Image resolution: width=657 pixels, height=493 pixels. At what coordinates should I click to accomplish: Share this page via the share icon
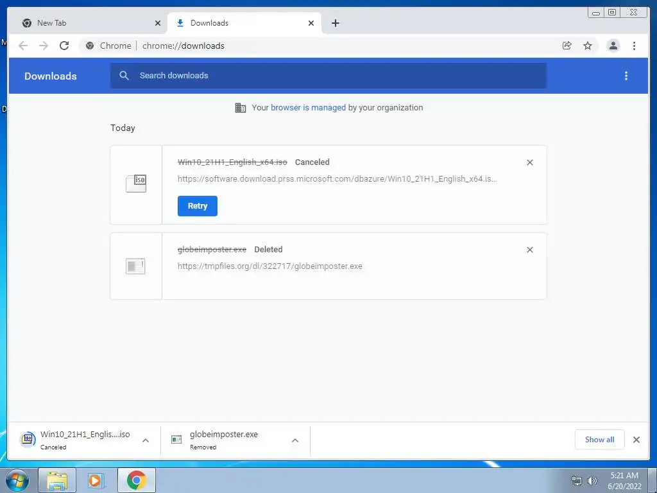coord(567,46)
